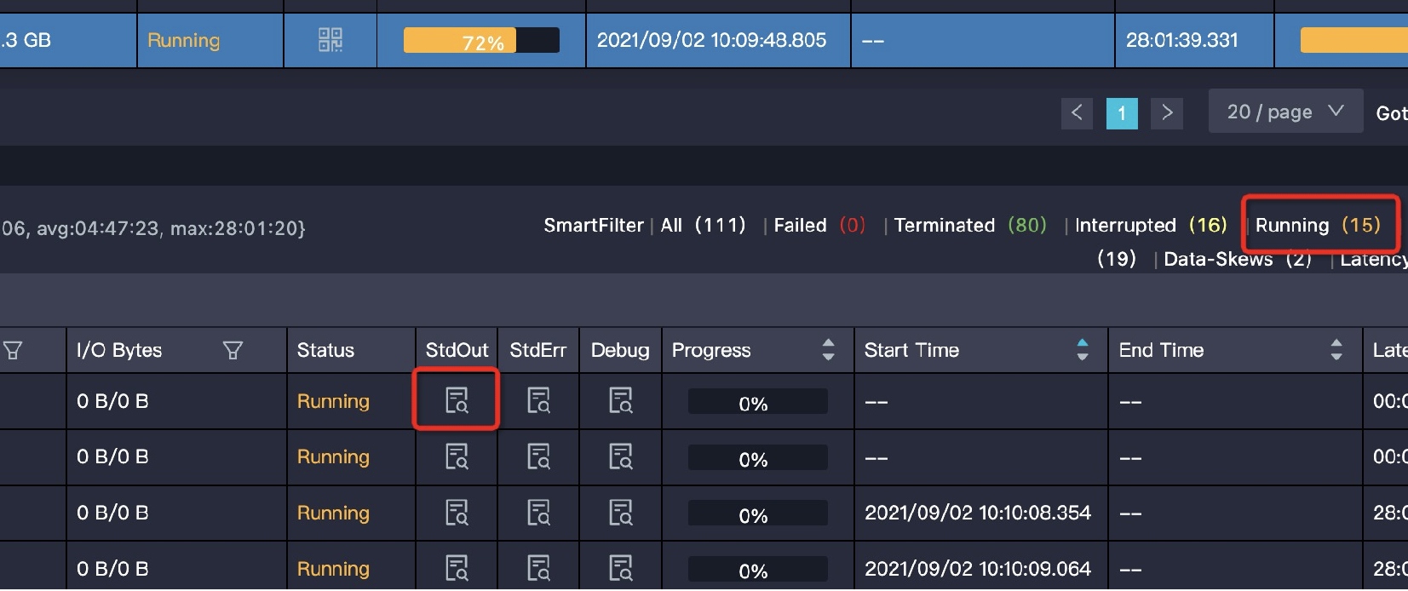Open Debug log of second row
Viewport: 1408px width, 591px height.
click(x=621, y=456)
